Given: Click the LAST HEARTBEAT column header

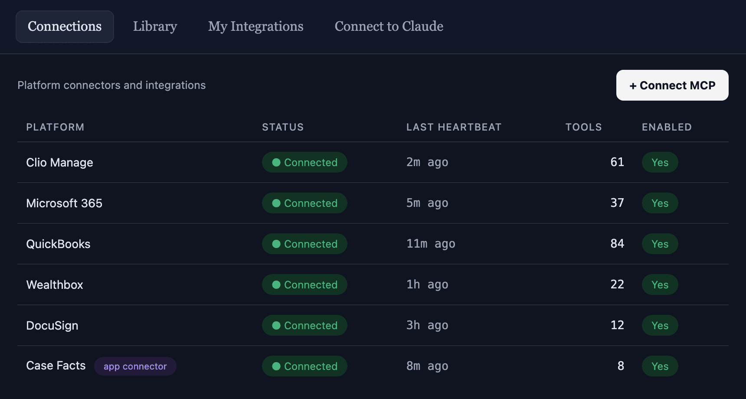Looking at the screenshot, I should 454,127.
